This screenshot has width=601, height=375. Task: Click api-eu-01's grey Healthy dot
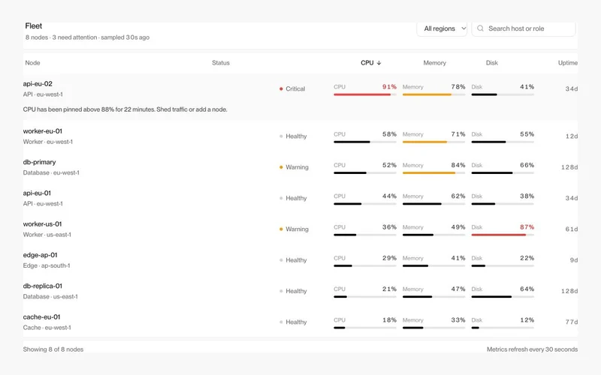point(281,198)
